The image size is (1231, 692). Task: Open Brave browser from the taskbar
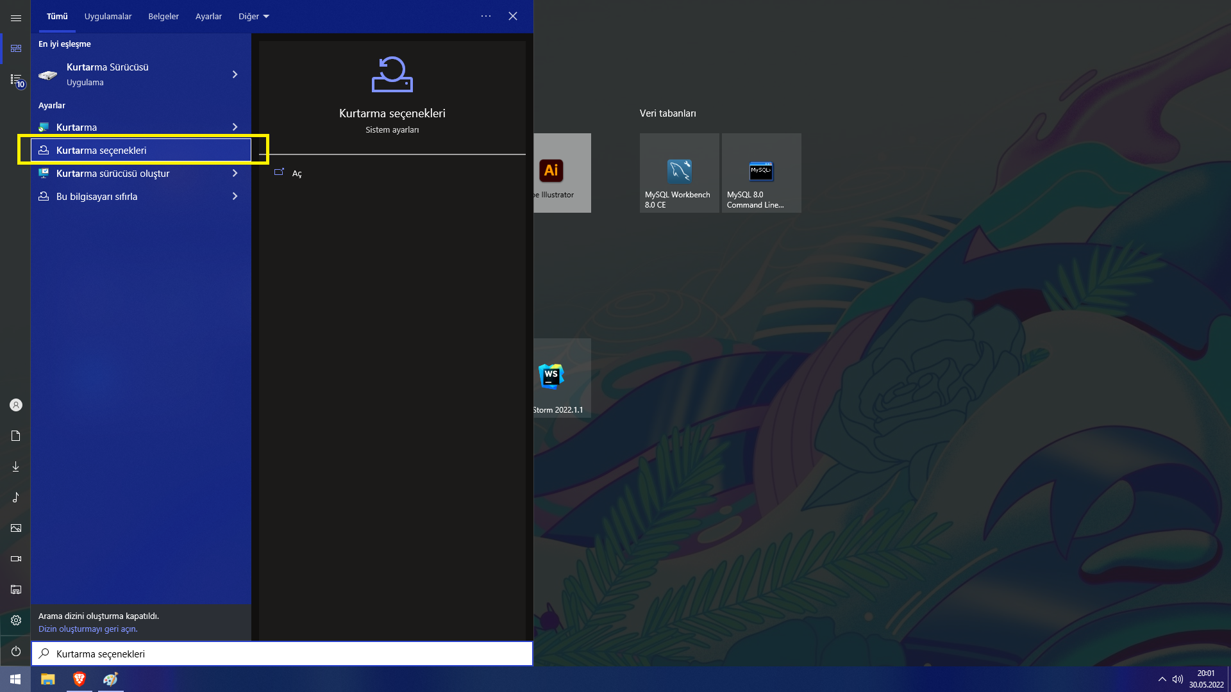click(x=80, y=679)
